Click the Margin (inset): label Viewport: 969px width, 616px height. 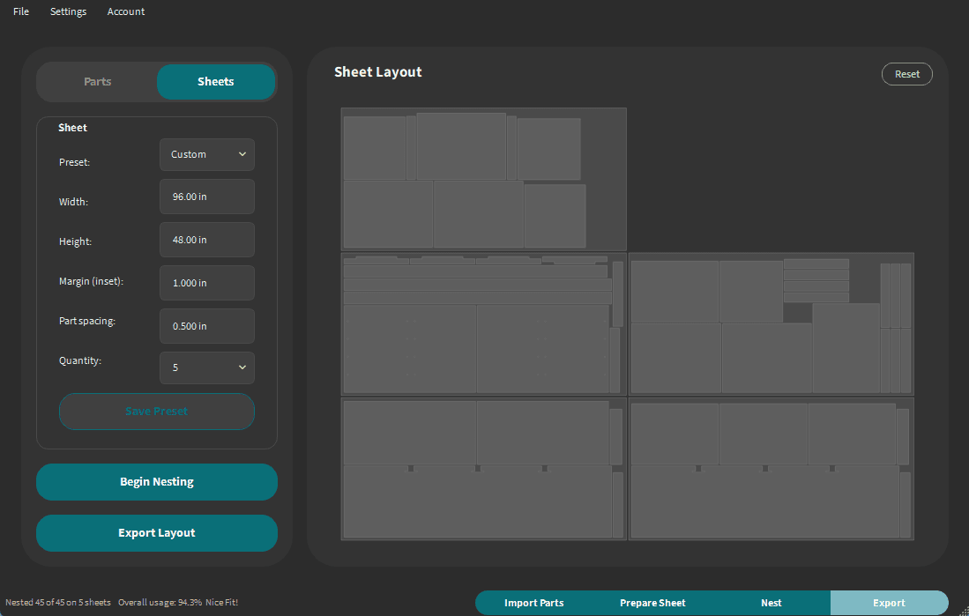92,281
